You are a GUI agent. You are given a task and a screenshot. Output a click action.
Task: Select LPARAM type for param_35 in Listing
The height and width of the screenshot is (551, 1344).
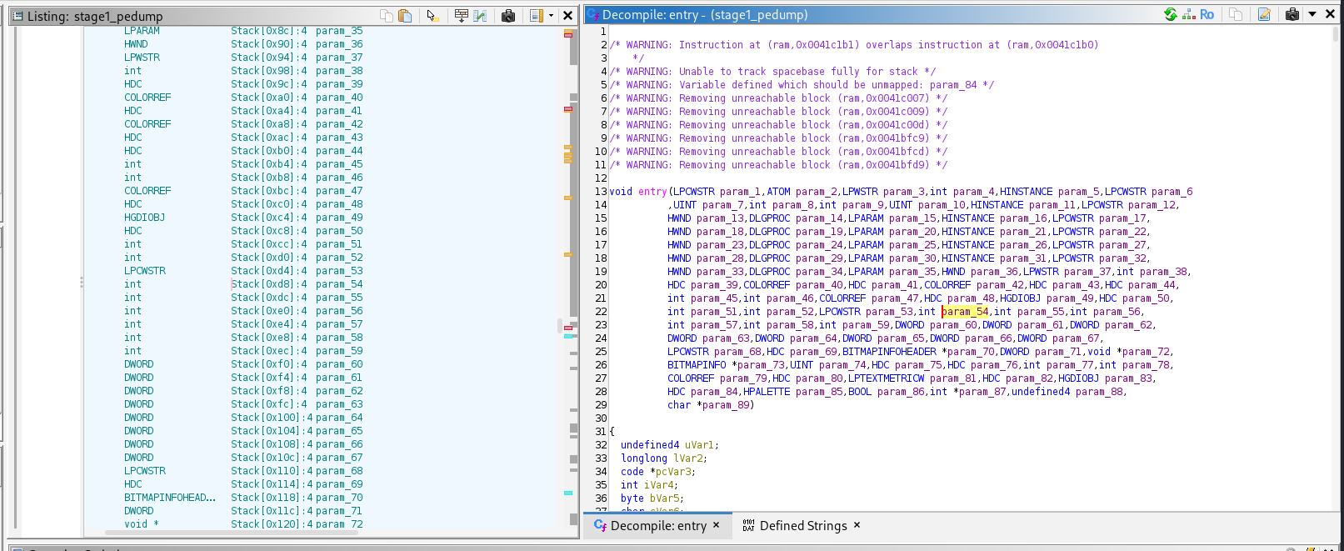142,31
